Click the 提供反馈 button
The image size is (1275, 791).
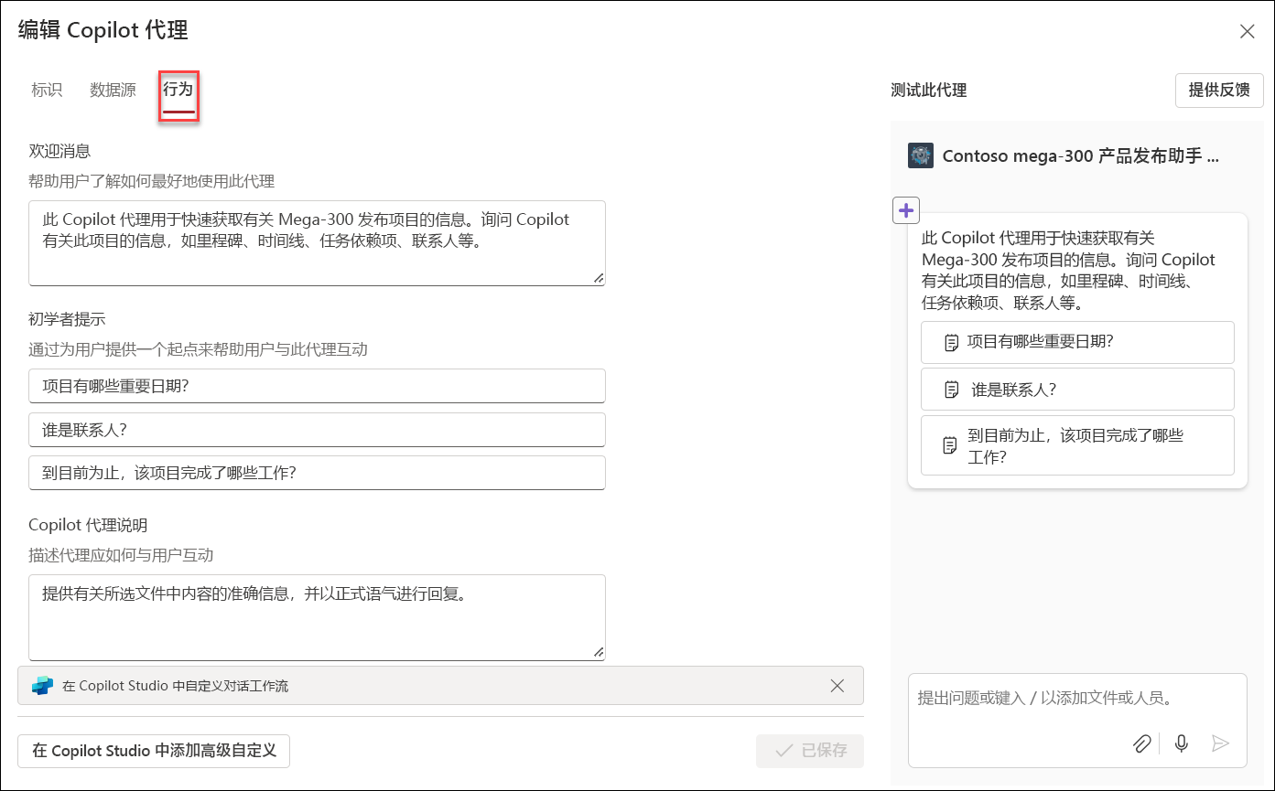click(x=1219, y=91)
